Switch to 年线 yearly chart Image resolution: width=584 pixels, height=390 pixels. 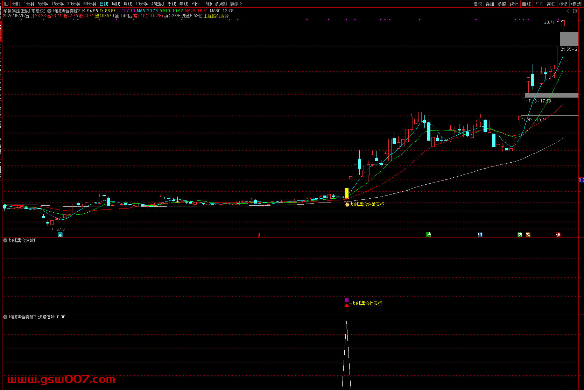(184, 4)
